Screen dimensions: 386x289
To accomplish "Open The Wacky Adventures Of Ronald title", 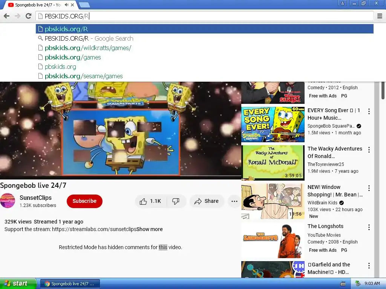I will [335, 152].
